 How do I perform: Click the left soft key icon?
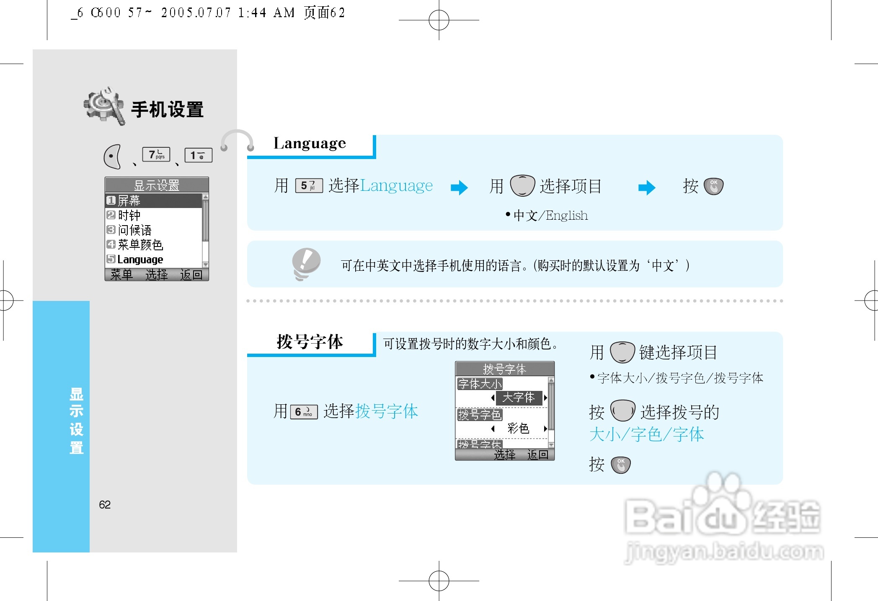[x=112, y=157]
